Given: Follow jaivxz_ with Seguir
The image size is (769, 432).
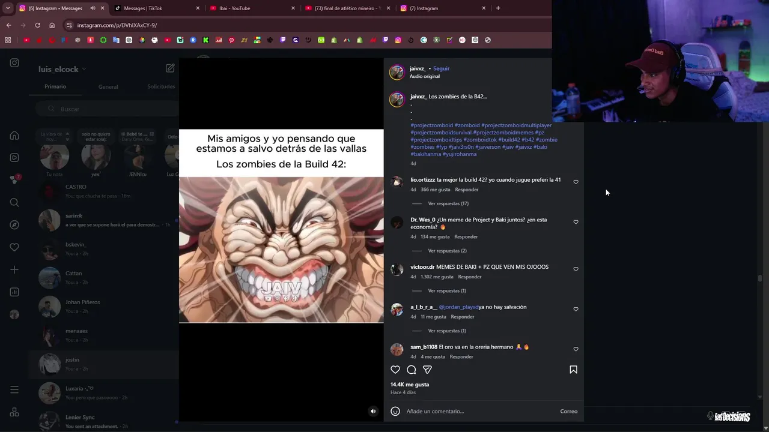Looking at the screenshot, I should click(441, 68).
